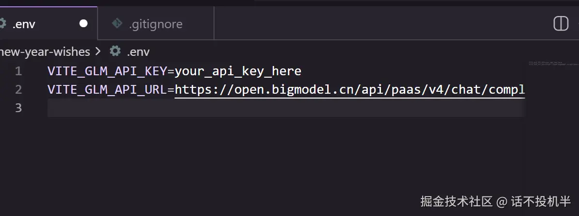
Task: Follow the open.bigmodel.cn API URL link
Action: 350,89
